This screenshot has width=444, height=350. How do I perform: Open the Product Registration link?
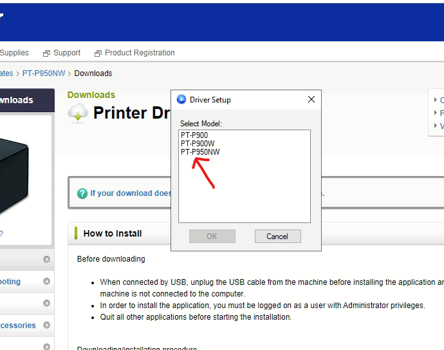coord(140,53)
